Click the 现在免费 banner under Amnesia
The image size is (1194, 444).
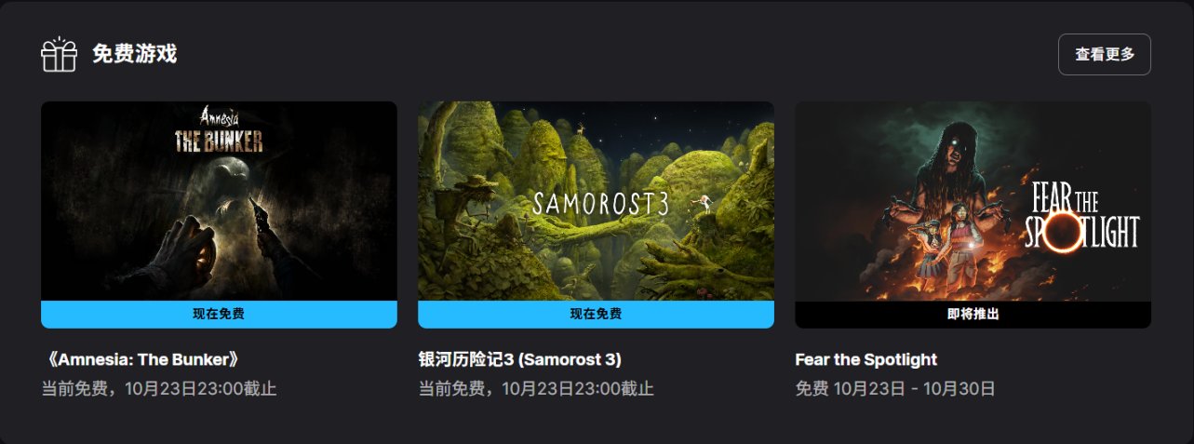[219, 315]
